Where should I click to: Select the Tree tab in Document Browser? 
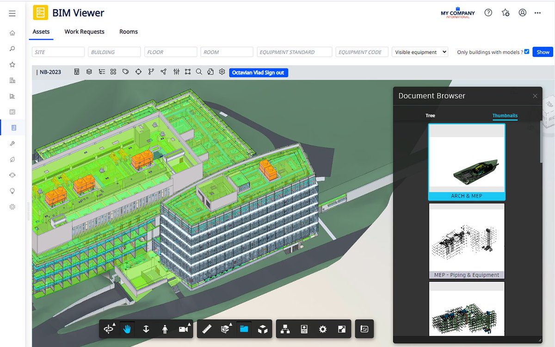tap(430, 116)
